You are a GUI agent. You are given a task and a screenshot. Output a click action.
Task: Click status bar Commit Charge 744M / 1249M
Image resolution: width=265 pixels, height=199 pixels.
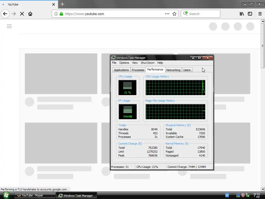(187, 167)
